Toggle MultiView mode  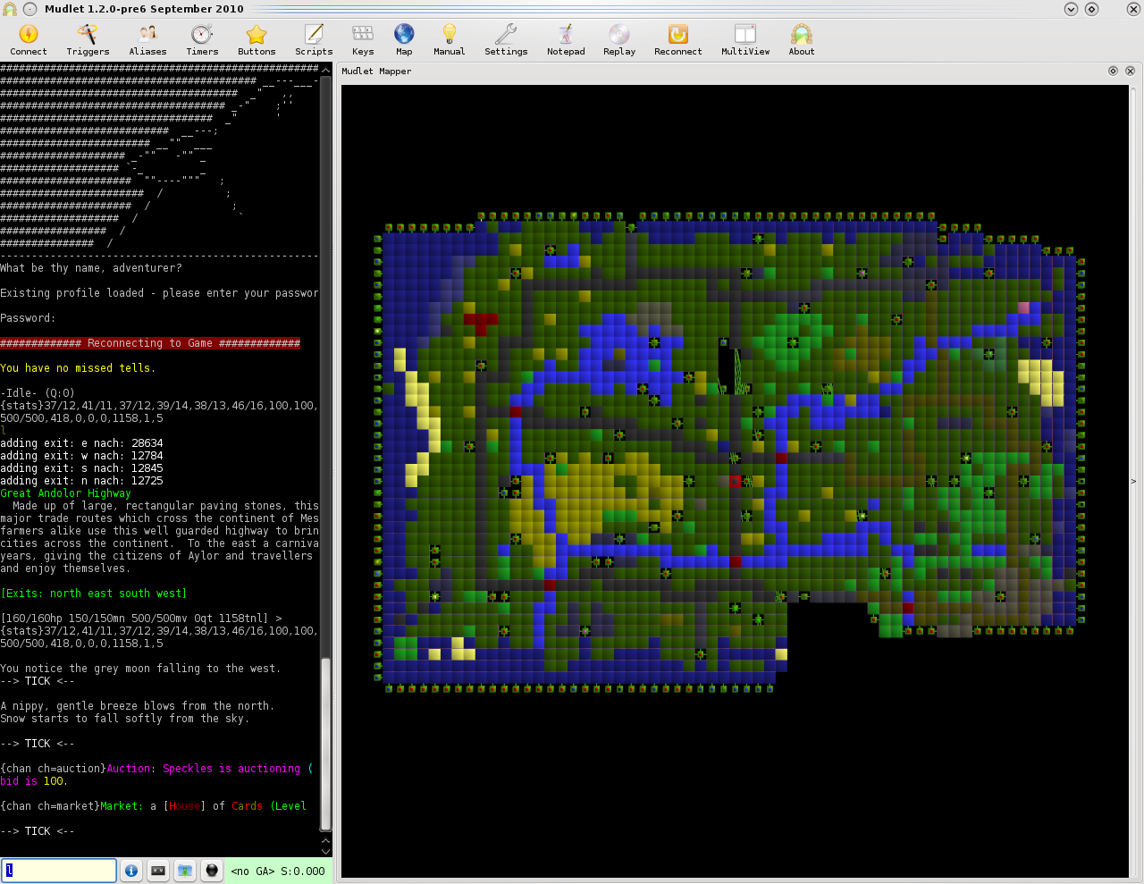[745, 40]
